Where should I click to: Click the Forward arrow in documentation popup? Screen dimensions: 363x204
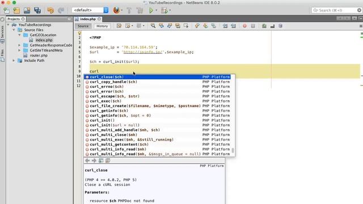94,160
